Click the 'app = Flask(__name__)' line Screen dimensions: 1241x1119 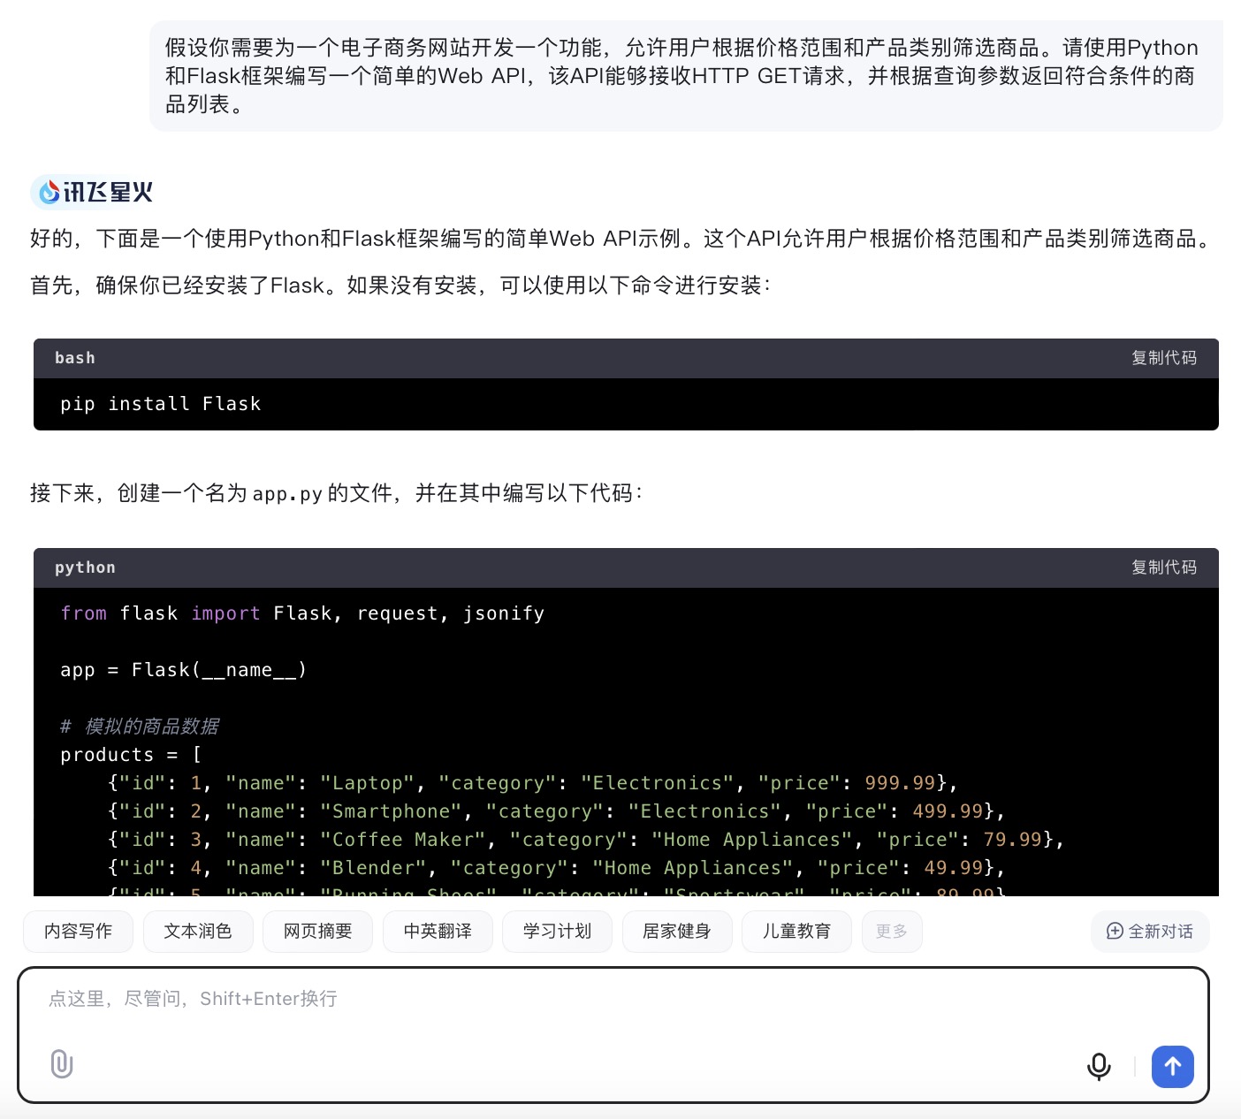click(184, 670)
